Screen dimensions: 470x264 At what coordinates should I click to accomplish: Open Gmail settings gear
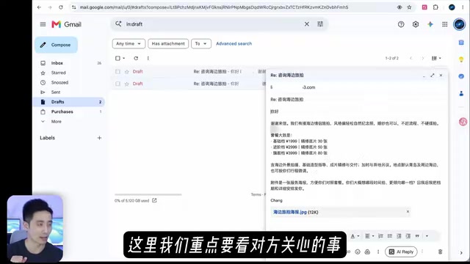point(416,24)
